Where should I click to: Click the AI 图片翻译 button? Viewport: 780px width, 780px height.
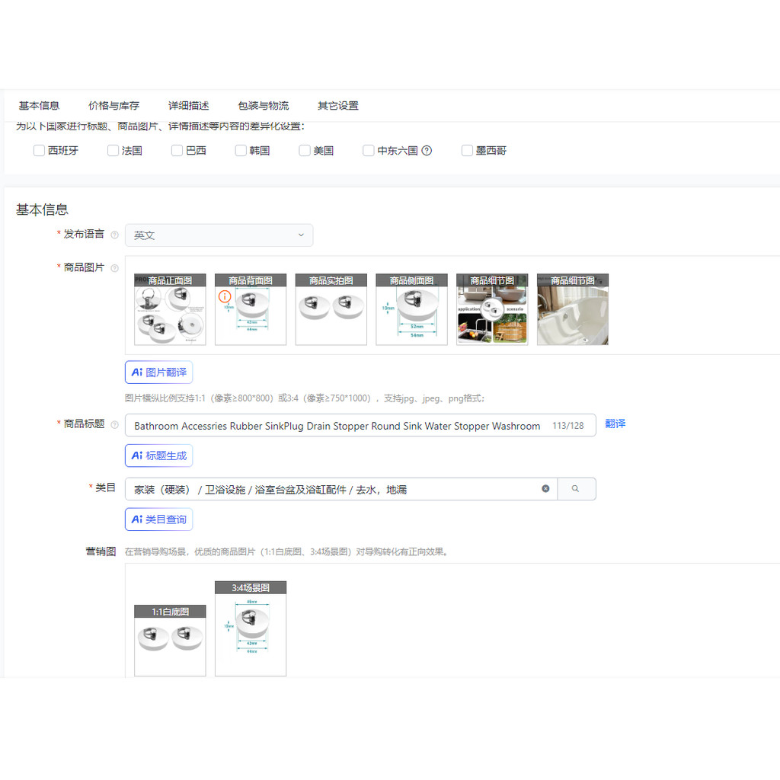point(158,372)
